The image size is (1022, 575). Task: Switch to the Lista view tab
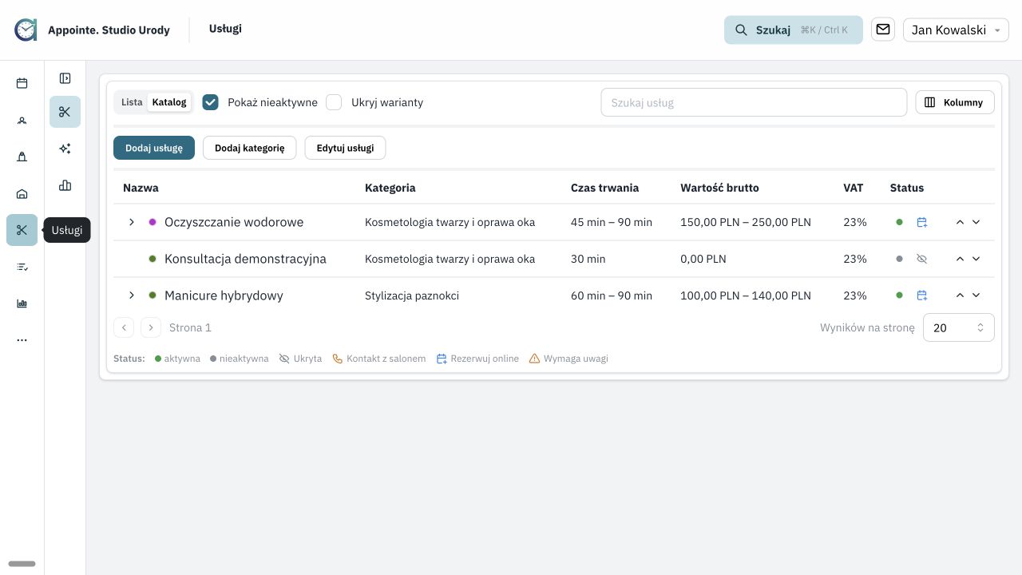[132, 102]
